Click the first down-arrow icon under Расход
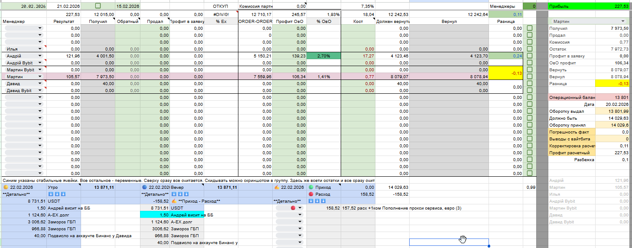Viewport: 632px width, 248px height. [x=311, y=201]
